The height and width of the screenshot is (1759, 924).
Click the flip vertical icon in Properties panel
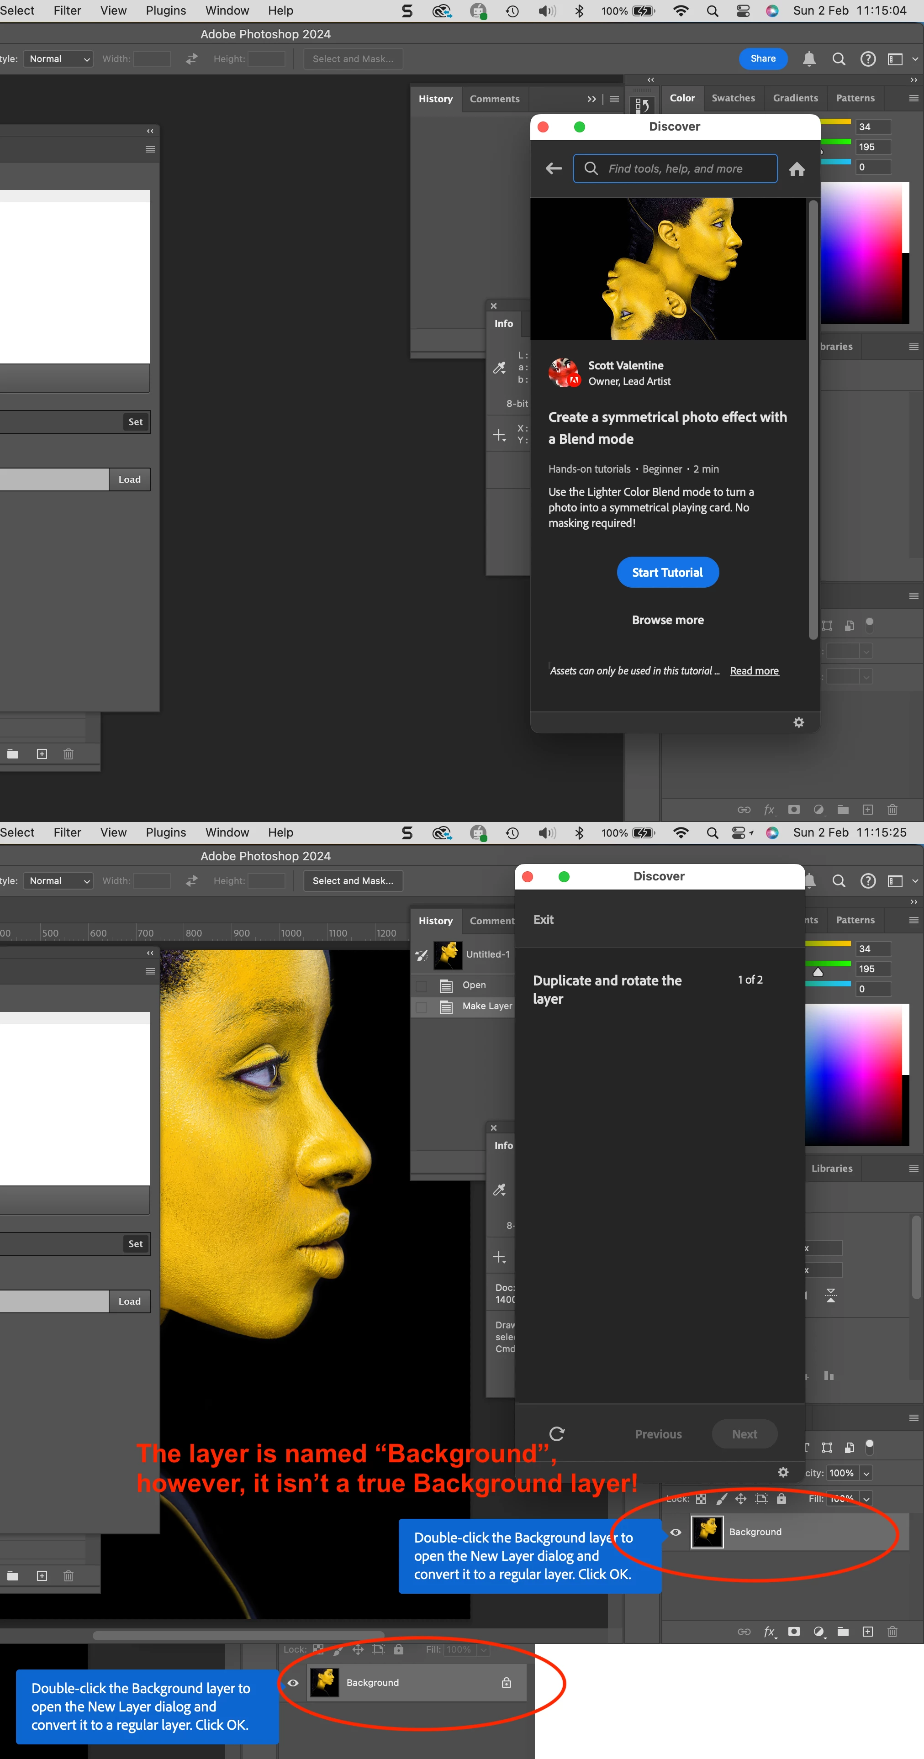[830, 1295]
